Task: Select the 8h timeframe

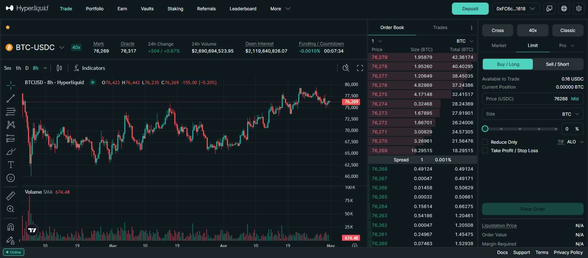Action: (36, 68)
